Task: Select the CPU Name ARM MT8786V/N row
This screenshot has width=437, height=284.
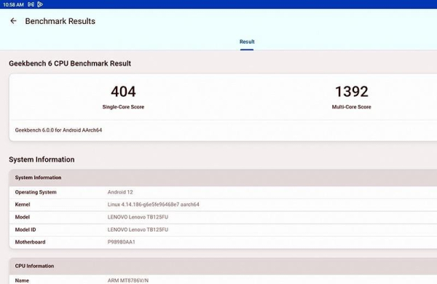Action: pos(223,280)
